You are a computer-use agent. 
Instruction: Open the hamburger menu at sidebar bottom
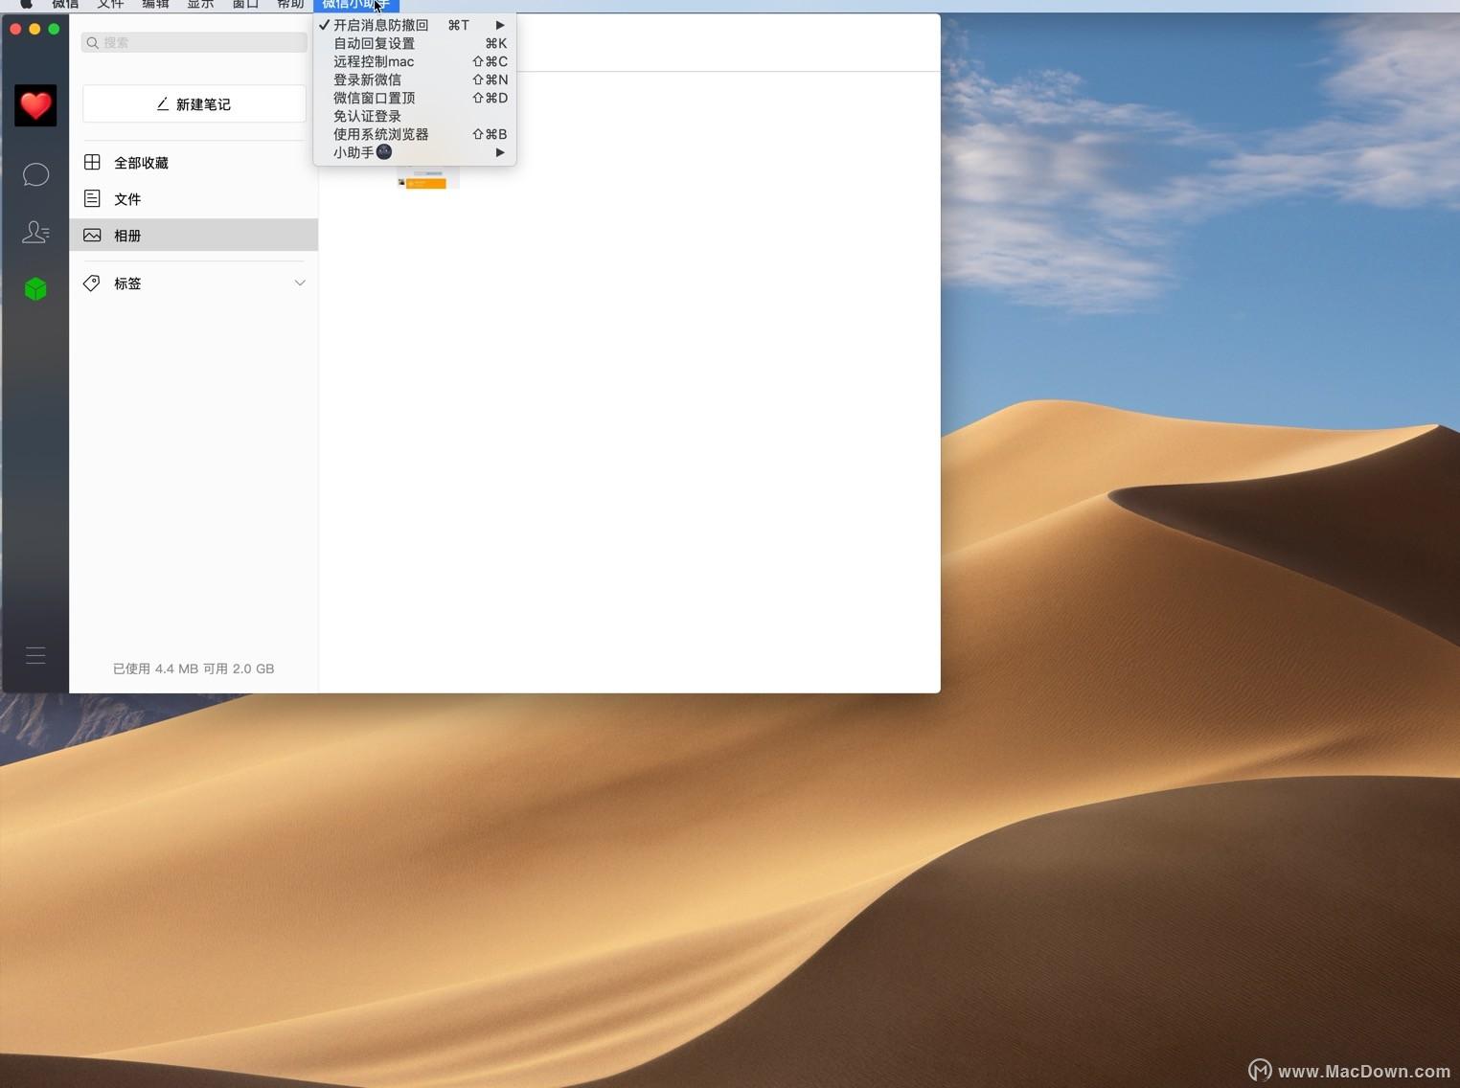[x=35, y=655]
